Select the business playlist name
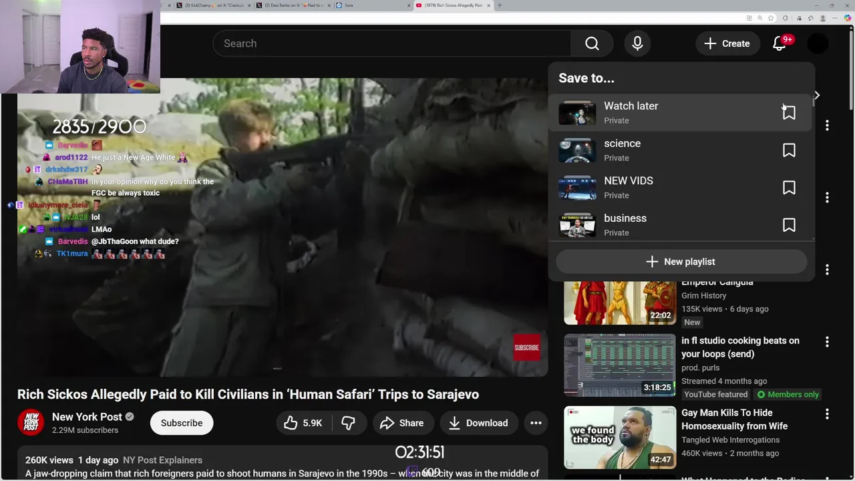855x481 pixels. click(x=625, y=218)
